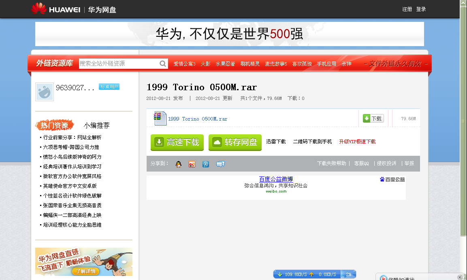
Task: Open 六顶思考帽-跨国公司力推
Action: (71, 147)
